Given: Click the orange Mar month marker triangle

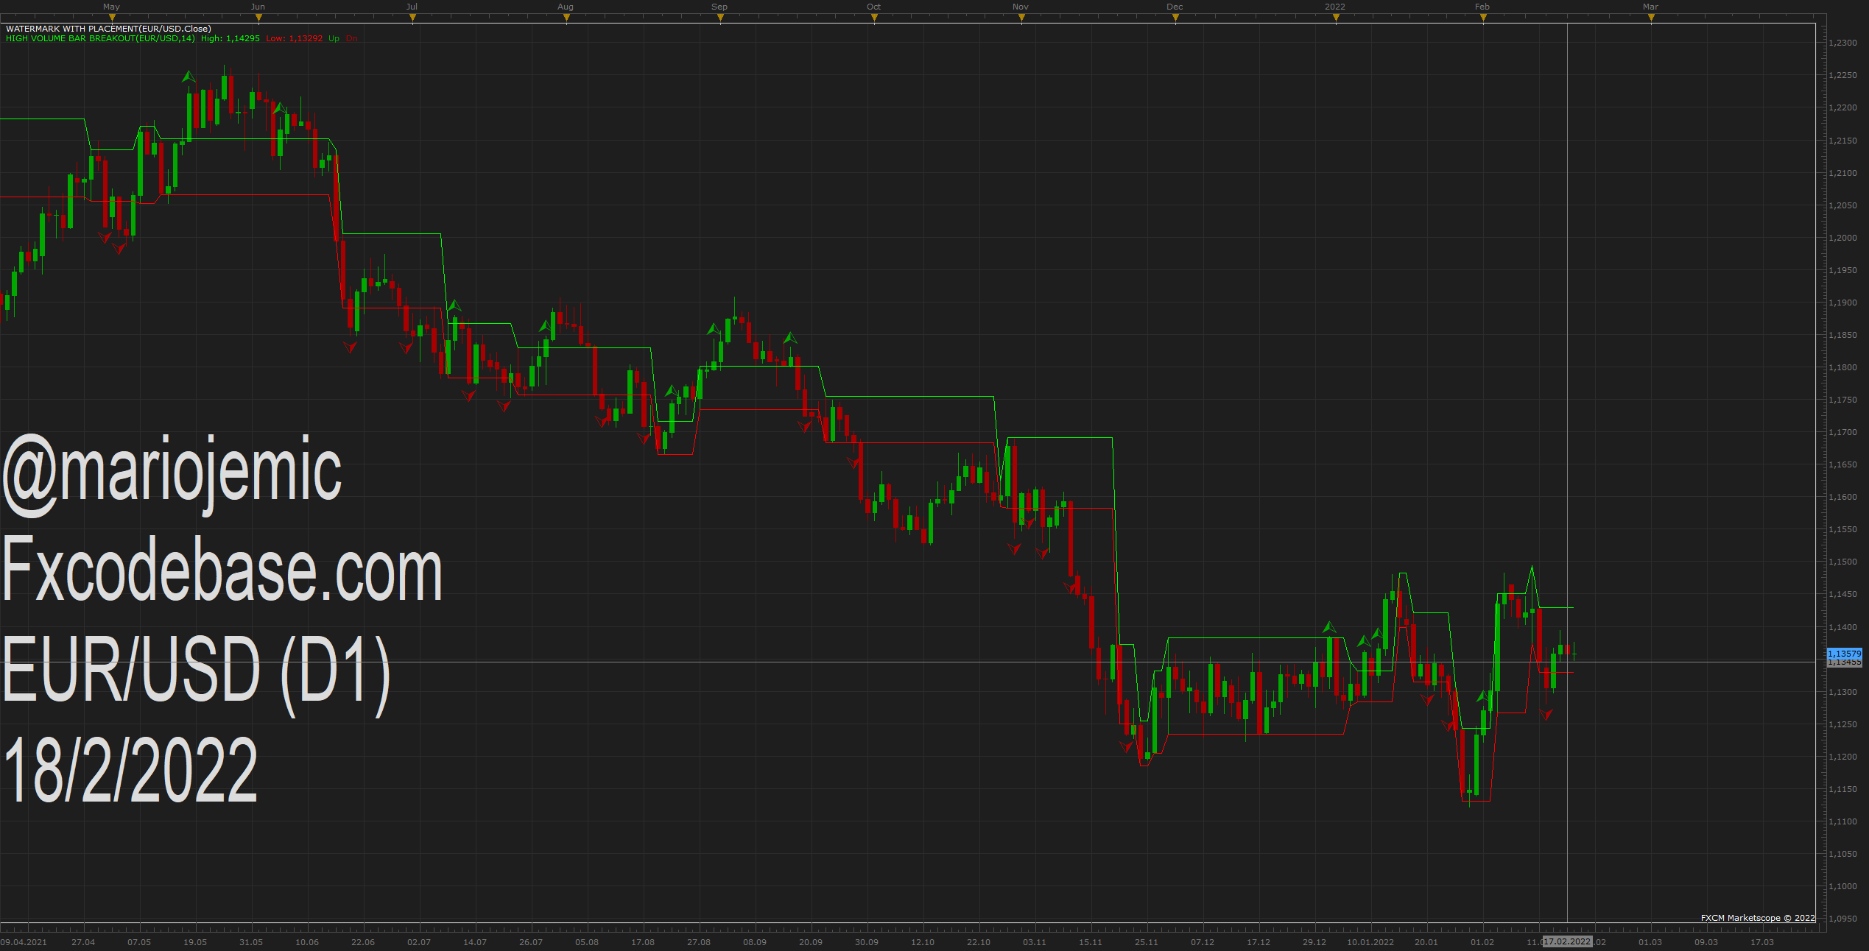Looking at the screenshot, I should pos(1651,18).
